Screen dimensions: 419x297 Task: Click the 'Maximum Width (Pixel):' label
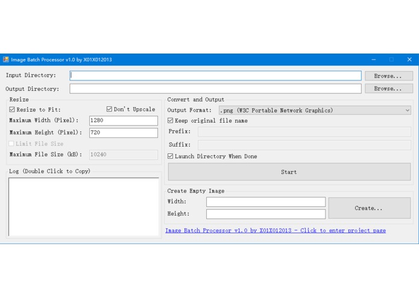[44, 120]
